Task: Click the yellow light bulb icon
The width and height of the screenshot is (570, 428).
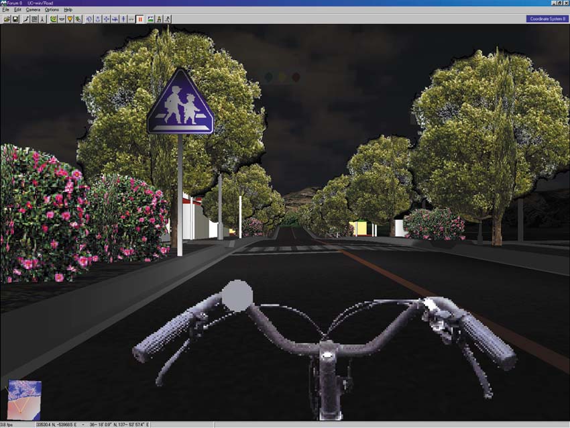Action: pos(70,19)
